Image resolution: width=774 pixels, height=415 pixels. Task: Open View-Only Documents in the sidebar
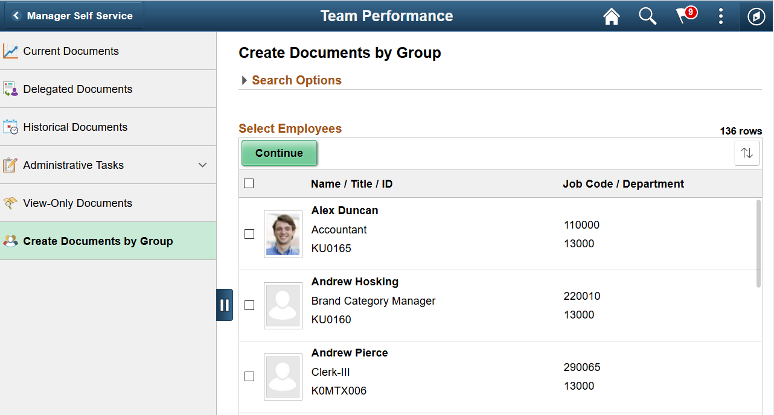point(108,203)
